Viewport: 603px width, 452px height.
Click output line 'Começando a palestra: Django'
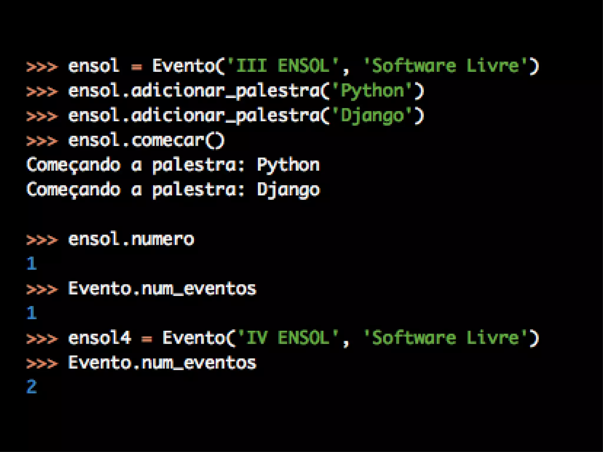point(173,190)
